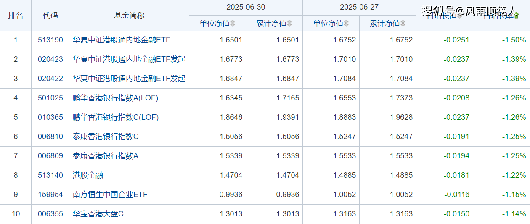Open fund code 513140 link

pyautogui.click(x=50, y=176)
